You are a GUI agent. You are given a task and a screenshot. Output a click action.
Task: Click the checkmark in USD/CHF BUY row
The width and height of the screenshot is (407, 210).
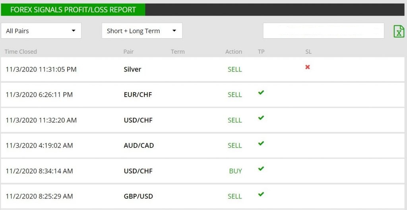[x=261, y=169]
